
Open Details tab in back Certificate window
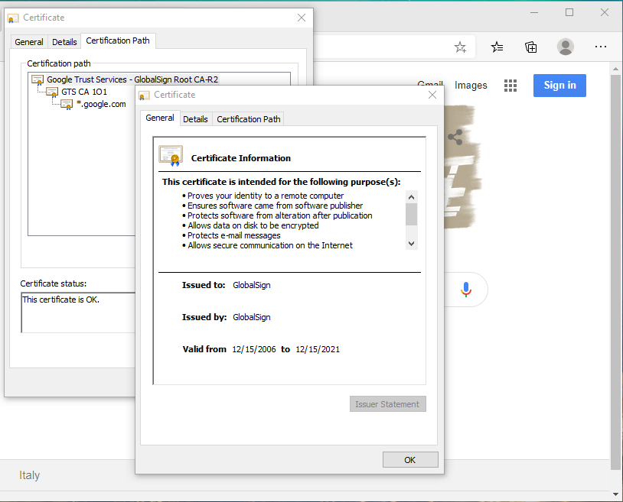[x=64, y=41]
